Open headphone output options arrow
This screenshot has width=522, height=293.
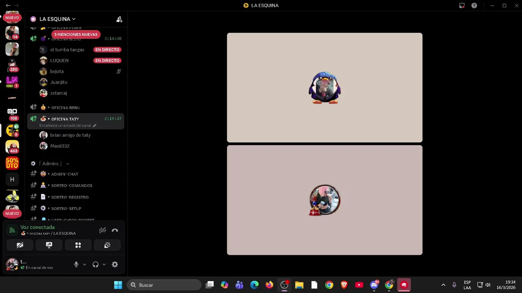104,265
